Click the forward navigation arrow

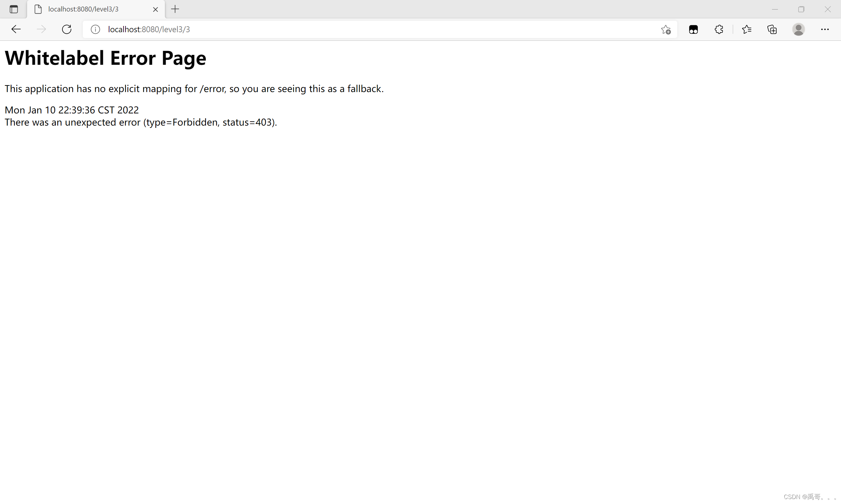(41, 29)
